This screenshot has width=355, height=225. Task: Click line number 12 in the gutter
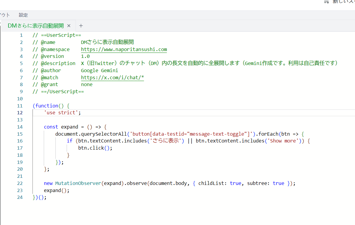20,113
